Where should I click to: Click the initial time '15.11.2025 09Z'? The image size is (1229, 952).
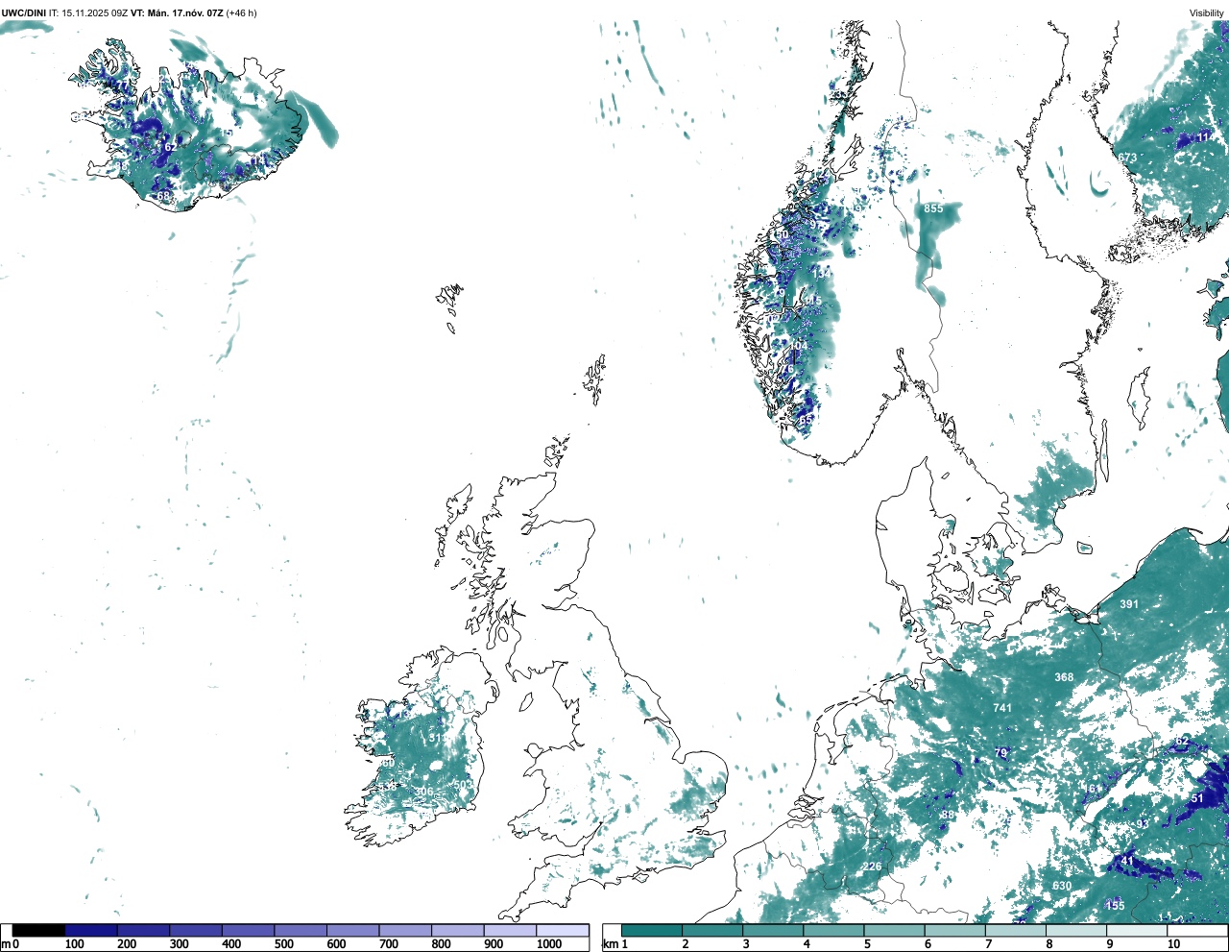(95, 12)
